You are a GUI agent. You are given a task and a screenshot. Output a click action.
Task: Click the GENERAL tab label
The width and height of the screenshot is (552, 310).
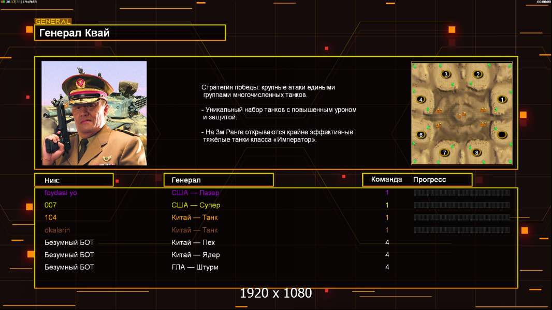pos(53,22)
